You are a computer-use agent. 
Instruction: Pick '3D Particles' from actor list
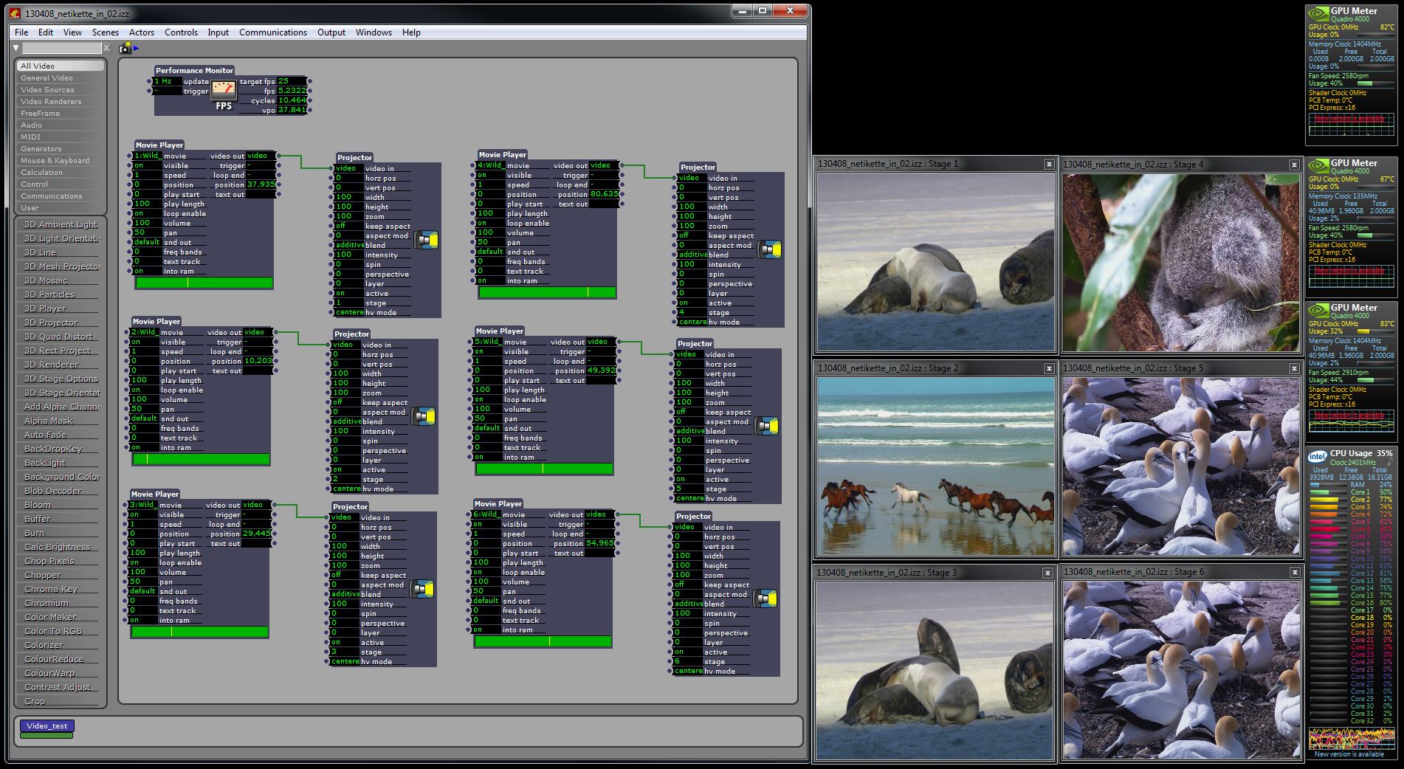(x=61, y=294)
